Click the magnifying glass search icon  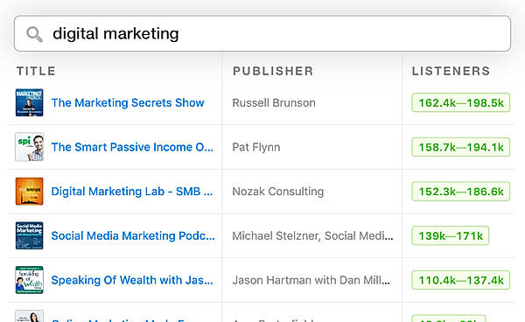click(x=34, y=34)
